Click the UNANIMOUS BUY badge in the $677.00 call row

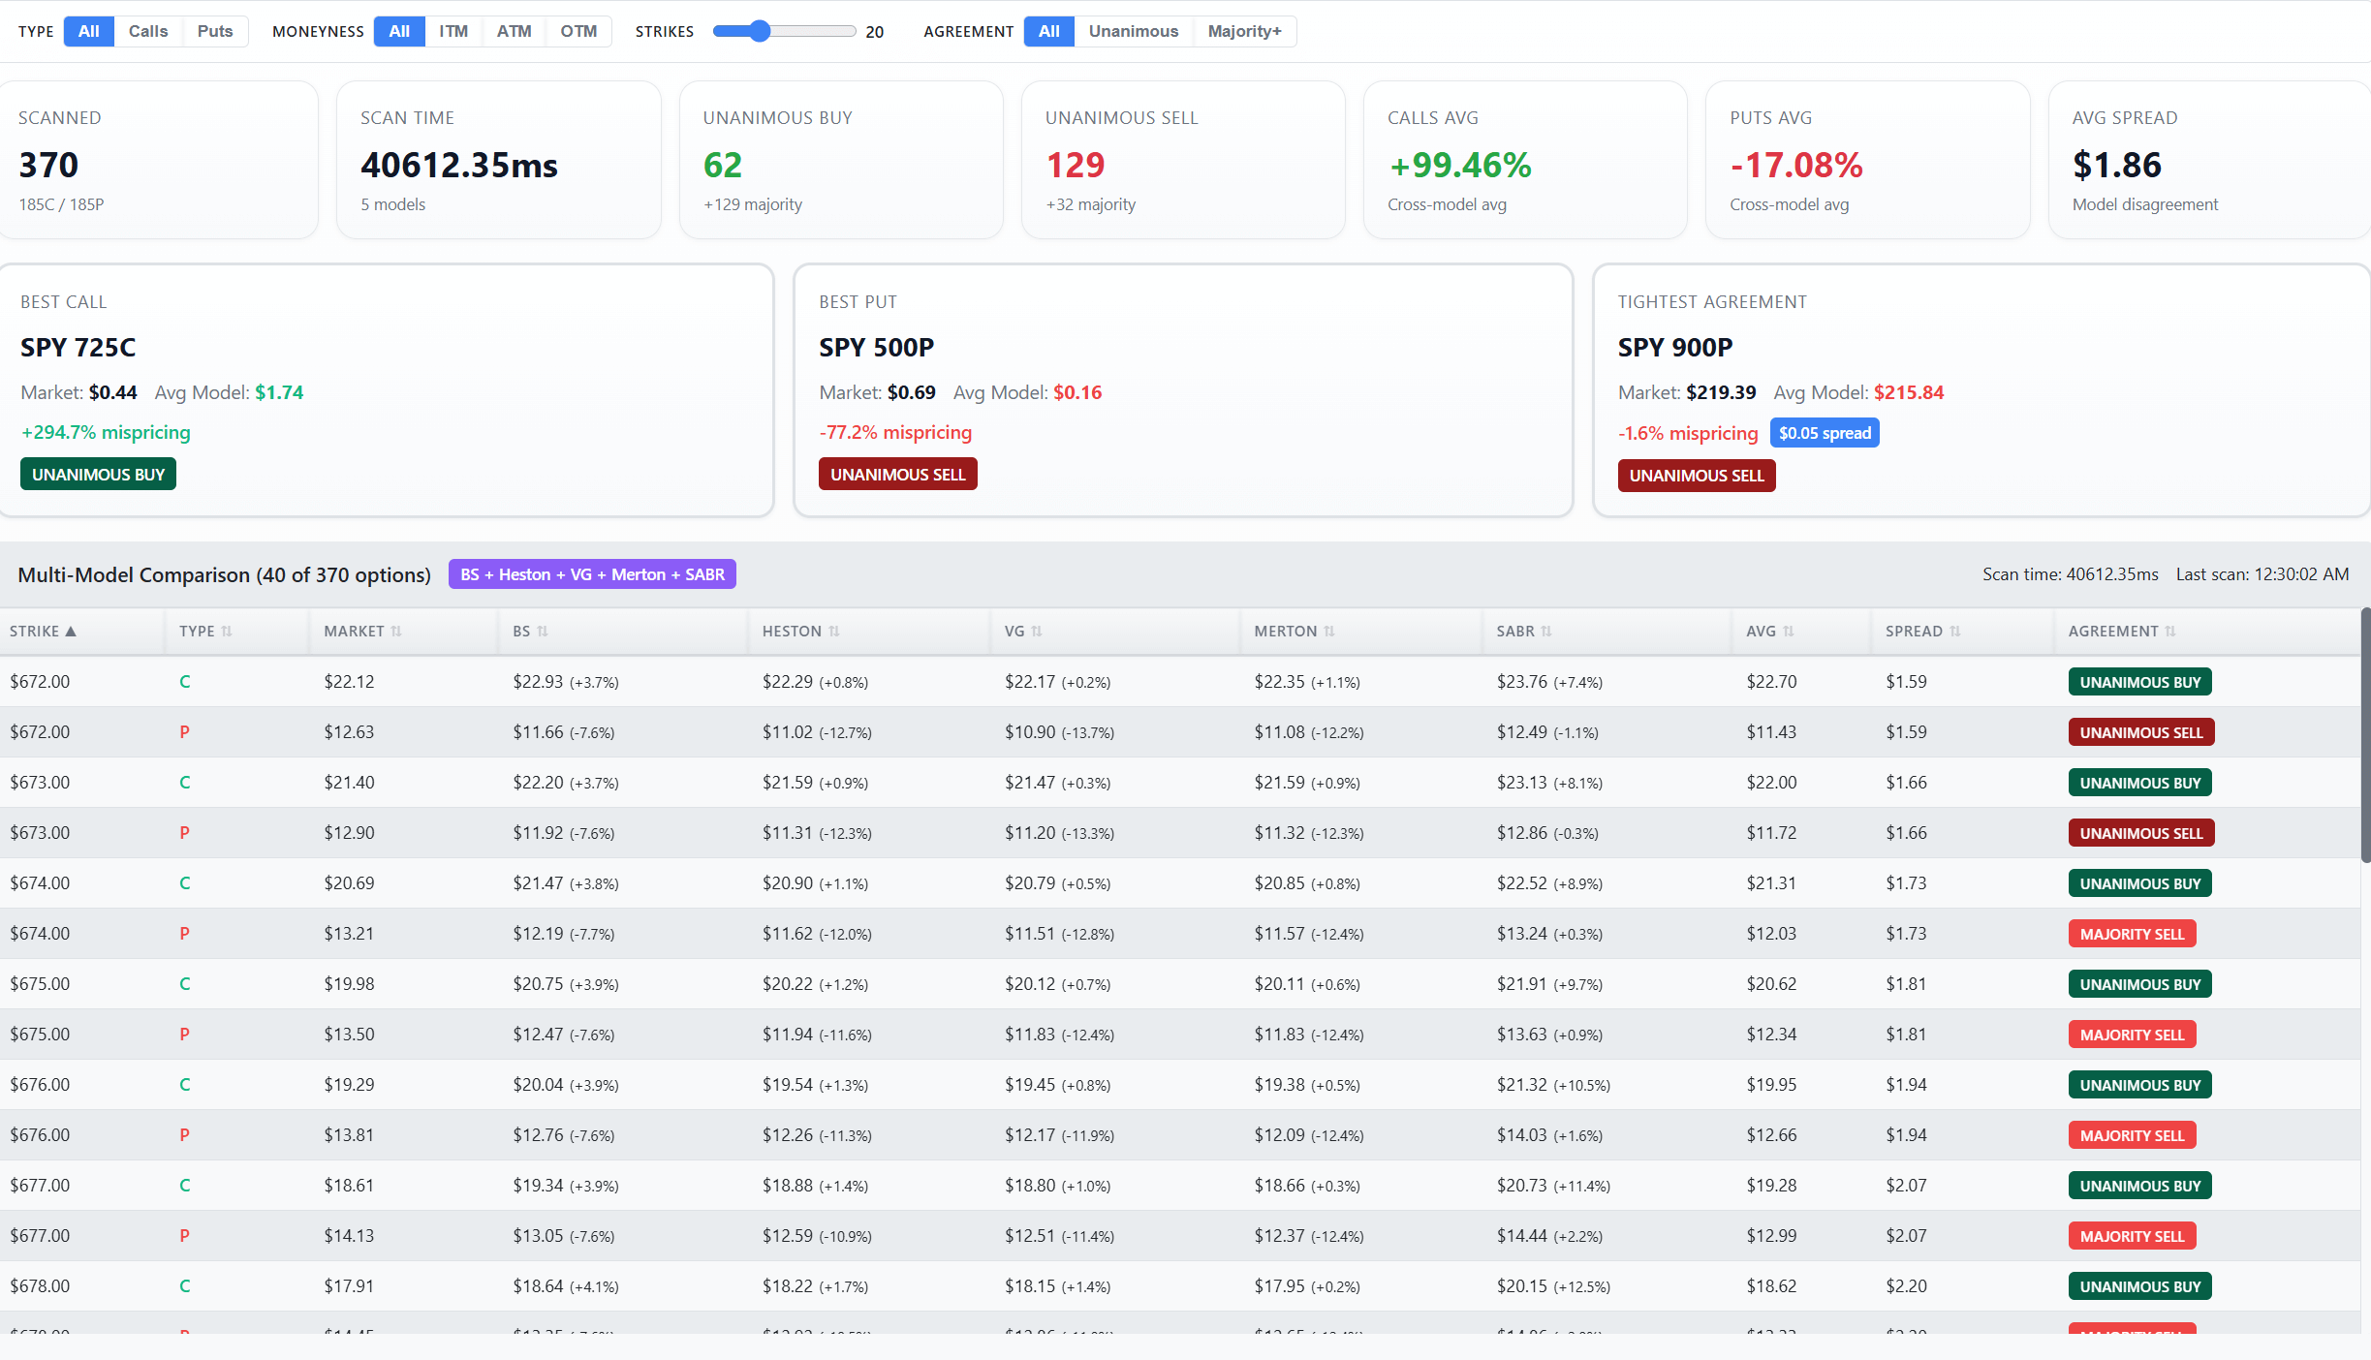point(2139,1186)
